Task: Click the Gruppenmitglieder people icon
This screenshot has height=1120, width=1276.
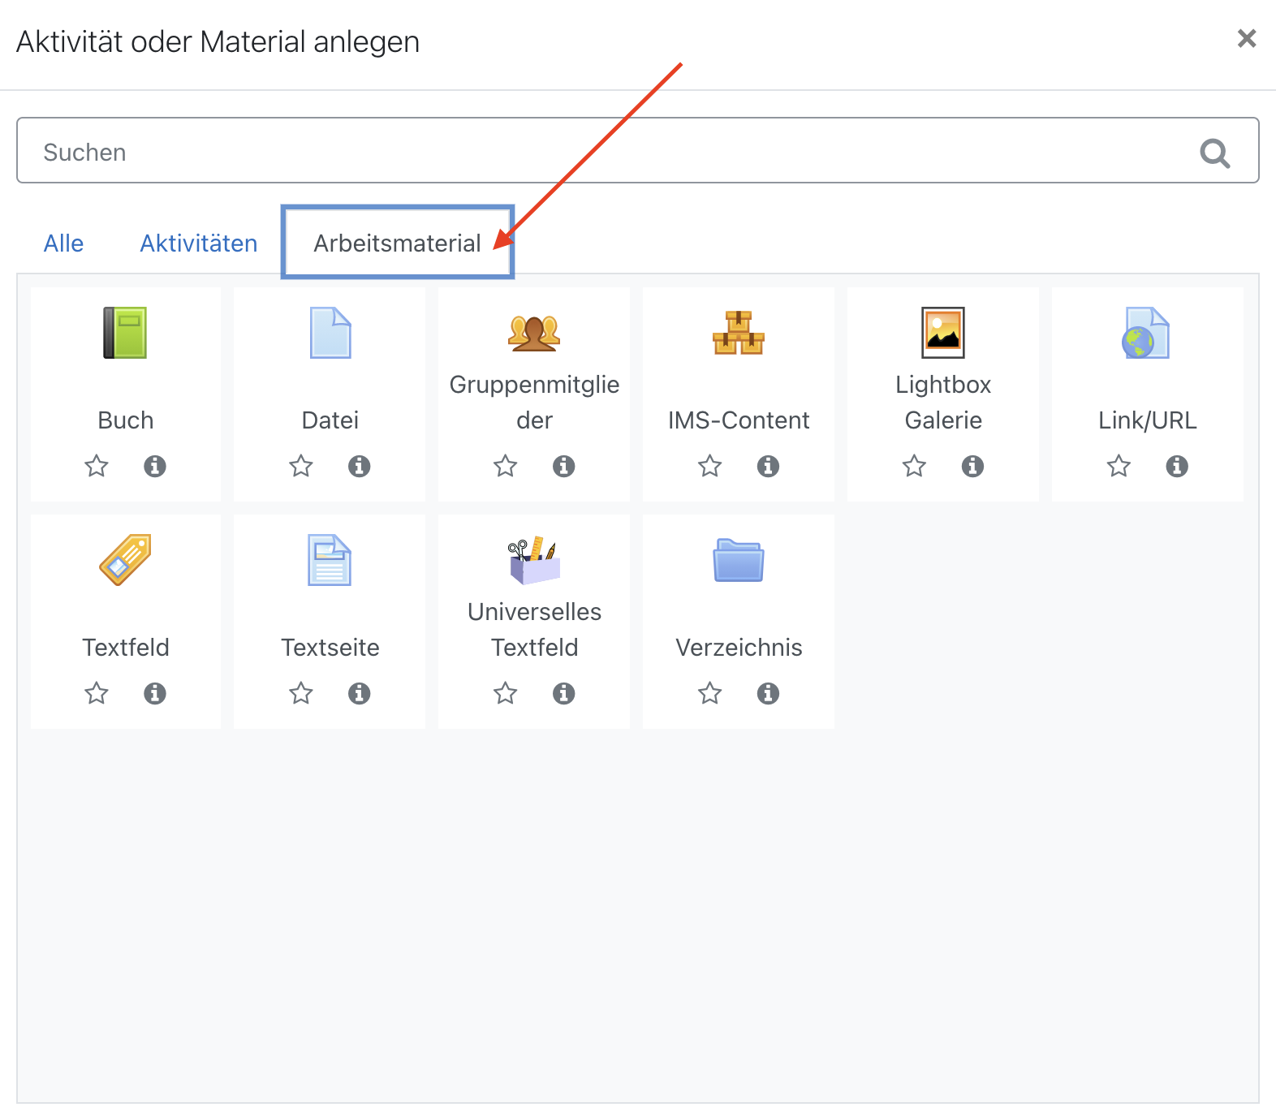Action: [534, 333]
